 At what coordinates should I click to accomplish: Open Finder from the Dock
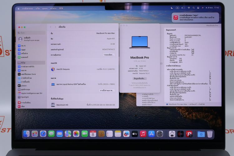coord(27,134)
